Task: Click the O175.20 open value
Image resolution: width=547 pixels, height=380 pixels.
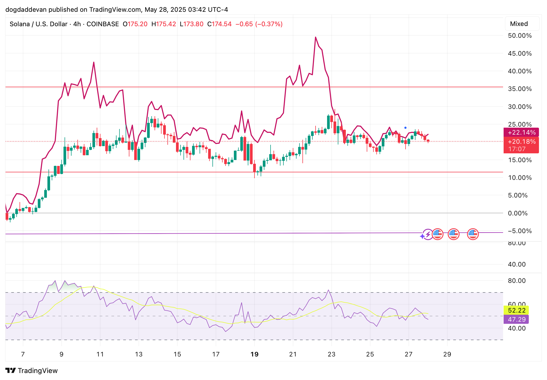Action: (x=135, y=24)
